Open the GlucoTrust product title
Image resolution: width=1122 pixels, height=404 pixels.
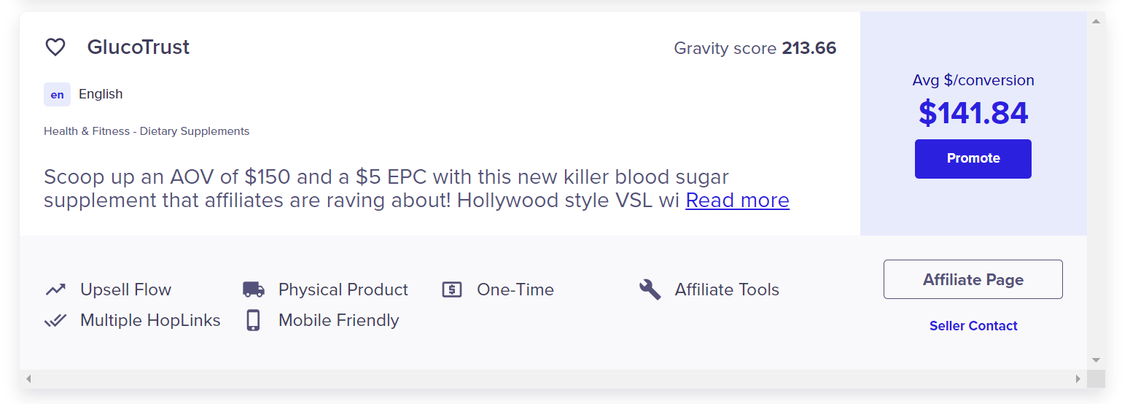point(139,47)
